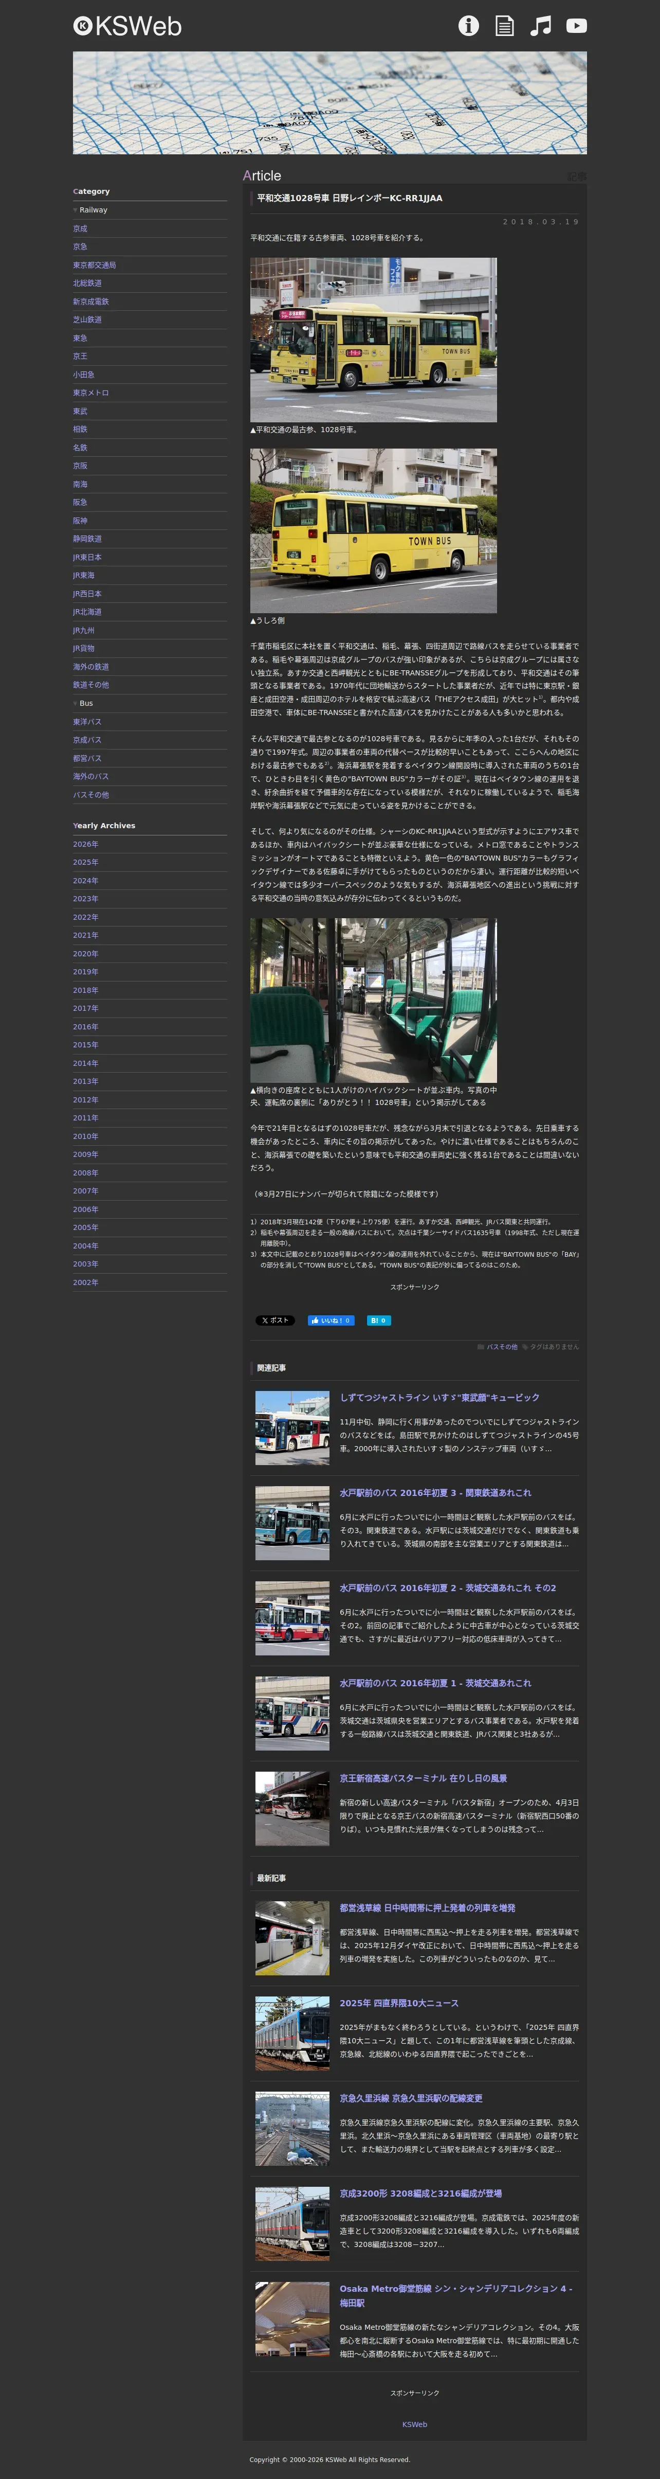Open the thumbnail beside the 2025年 四直界隈 article
660x2479 pixels.
pyautogui.click(x=292, y=2034)
